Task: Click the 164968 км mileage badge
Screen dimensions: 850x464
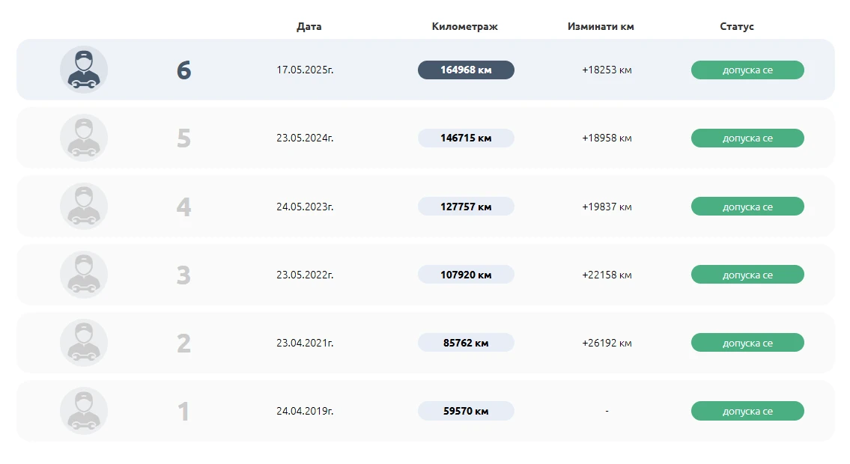Action: [x=466, y=70]
